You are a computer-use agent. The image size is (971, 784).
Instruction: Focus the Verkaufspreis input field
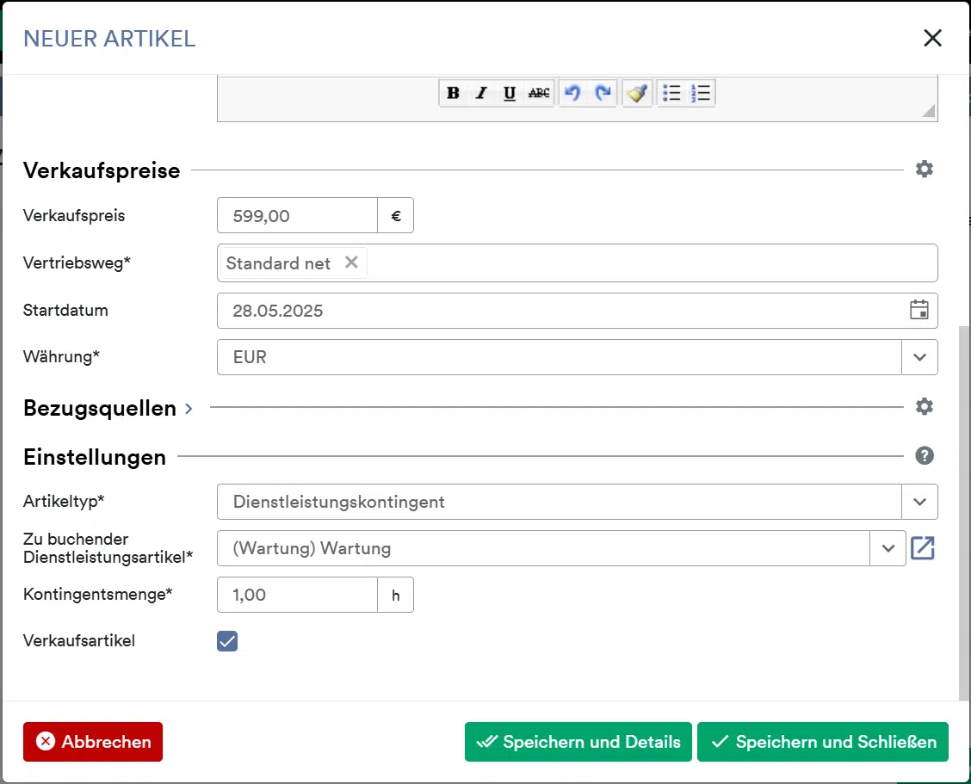(297, 215)
